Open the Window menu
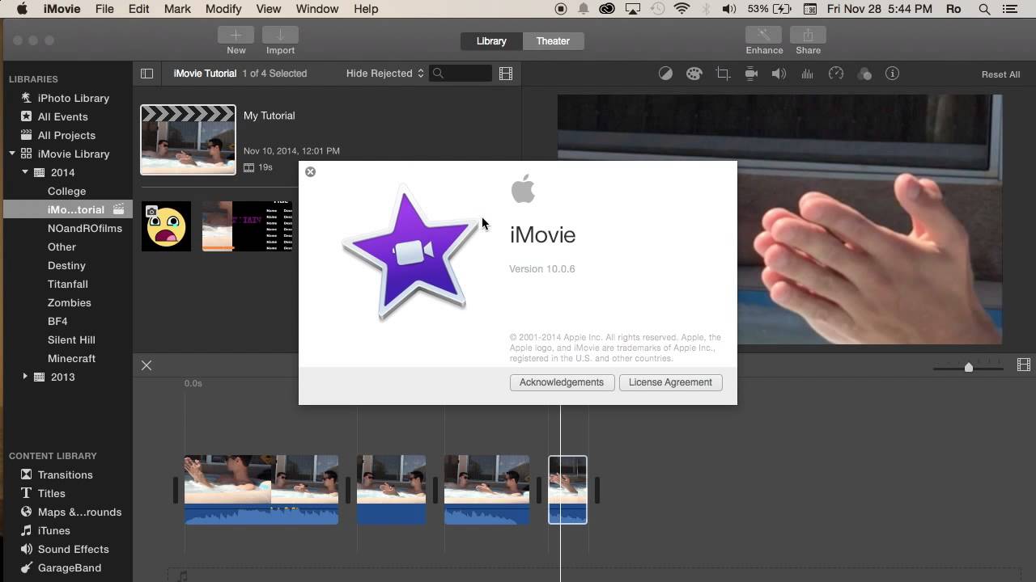1036x582 pixels. 316,9
